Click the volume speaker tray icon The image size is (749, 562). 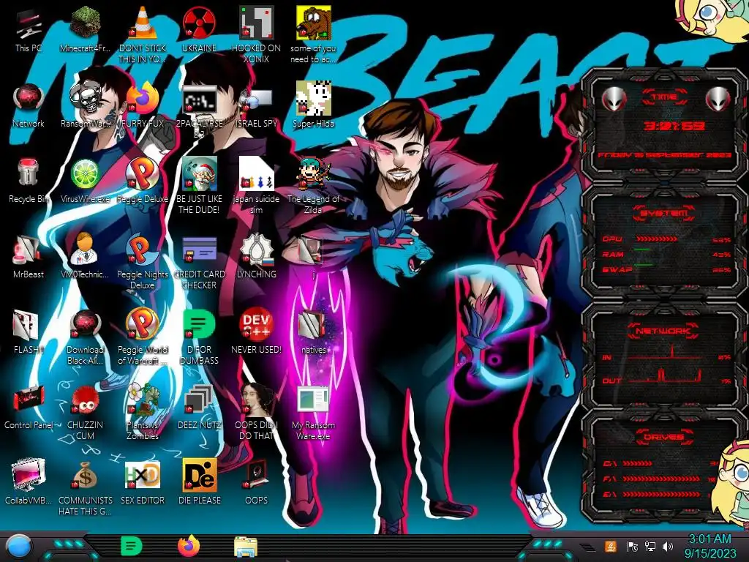(668, 547)
